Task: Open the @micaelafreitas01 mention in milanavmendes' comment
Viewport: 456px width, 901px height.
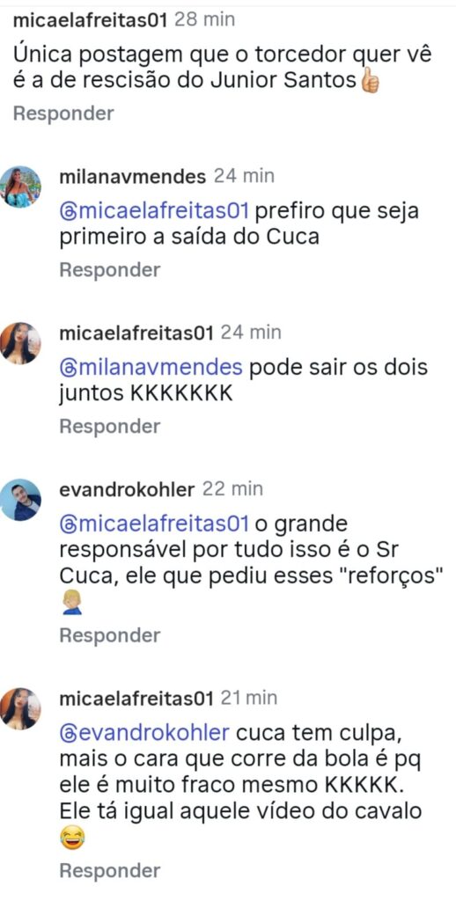Action: tap(154, 211)
